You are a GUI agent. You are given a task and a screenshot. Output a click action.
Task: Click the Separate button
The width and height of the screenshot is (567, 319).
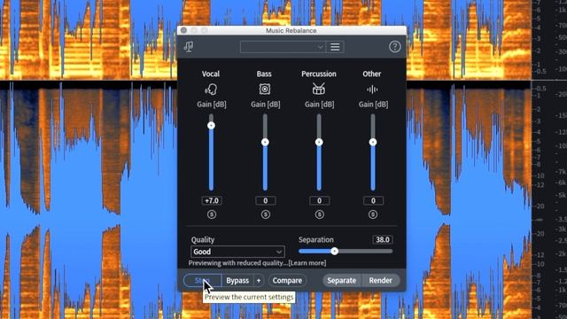[342, 280]
